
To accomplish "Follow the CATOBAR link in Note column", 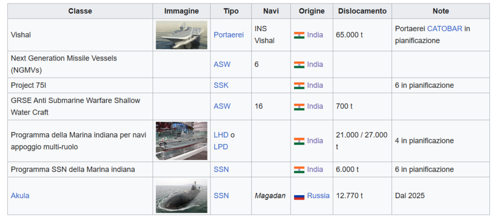I will (x=444, y=29).
